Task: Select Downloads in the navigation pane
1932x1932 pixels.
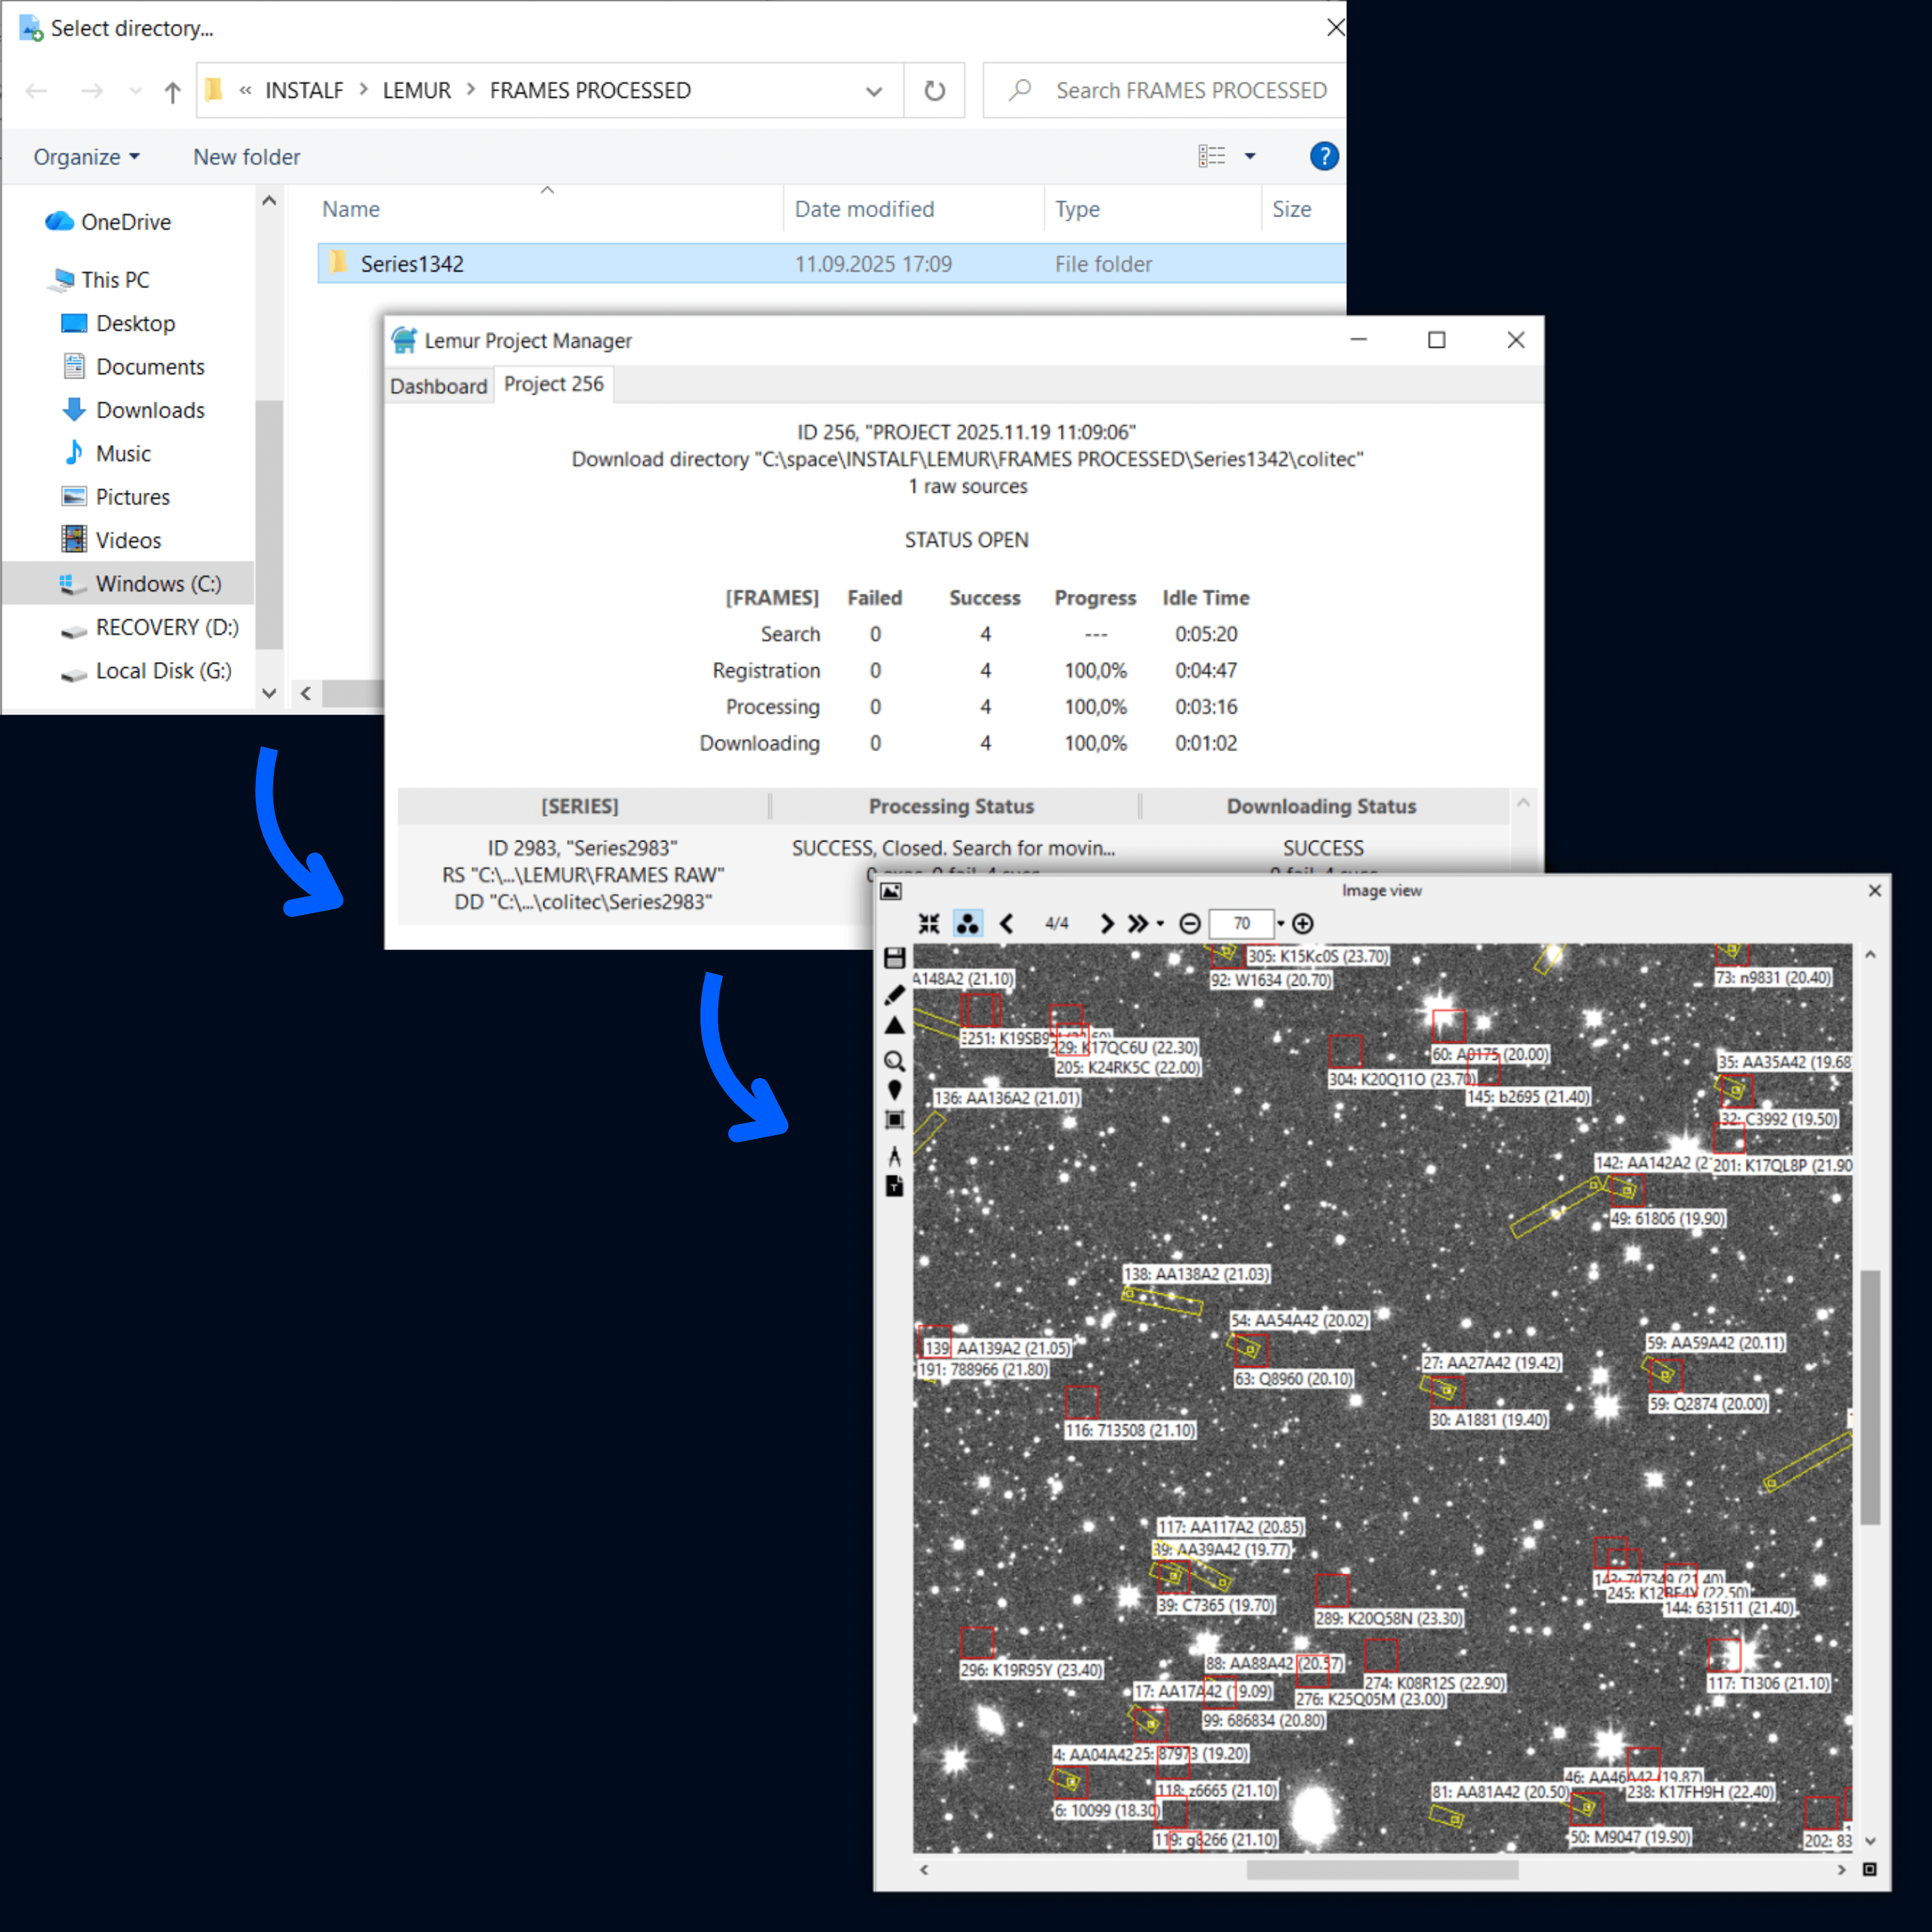Action: coord(150,410)
